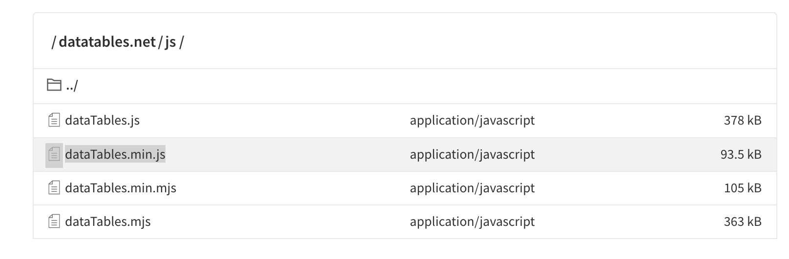Go up to parent directory ../
The height and width of the screenshot is (259, 789).
pyautogui.click(x=71, y=86)
